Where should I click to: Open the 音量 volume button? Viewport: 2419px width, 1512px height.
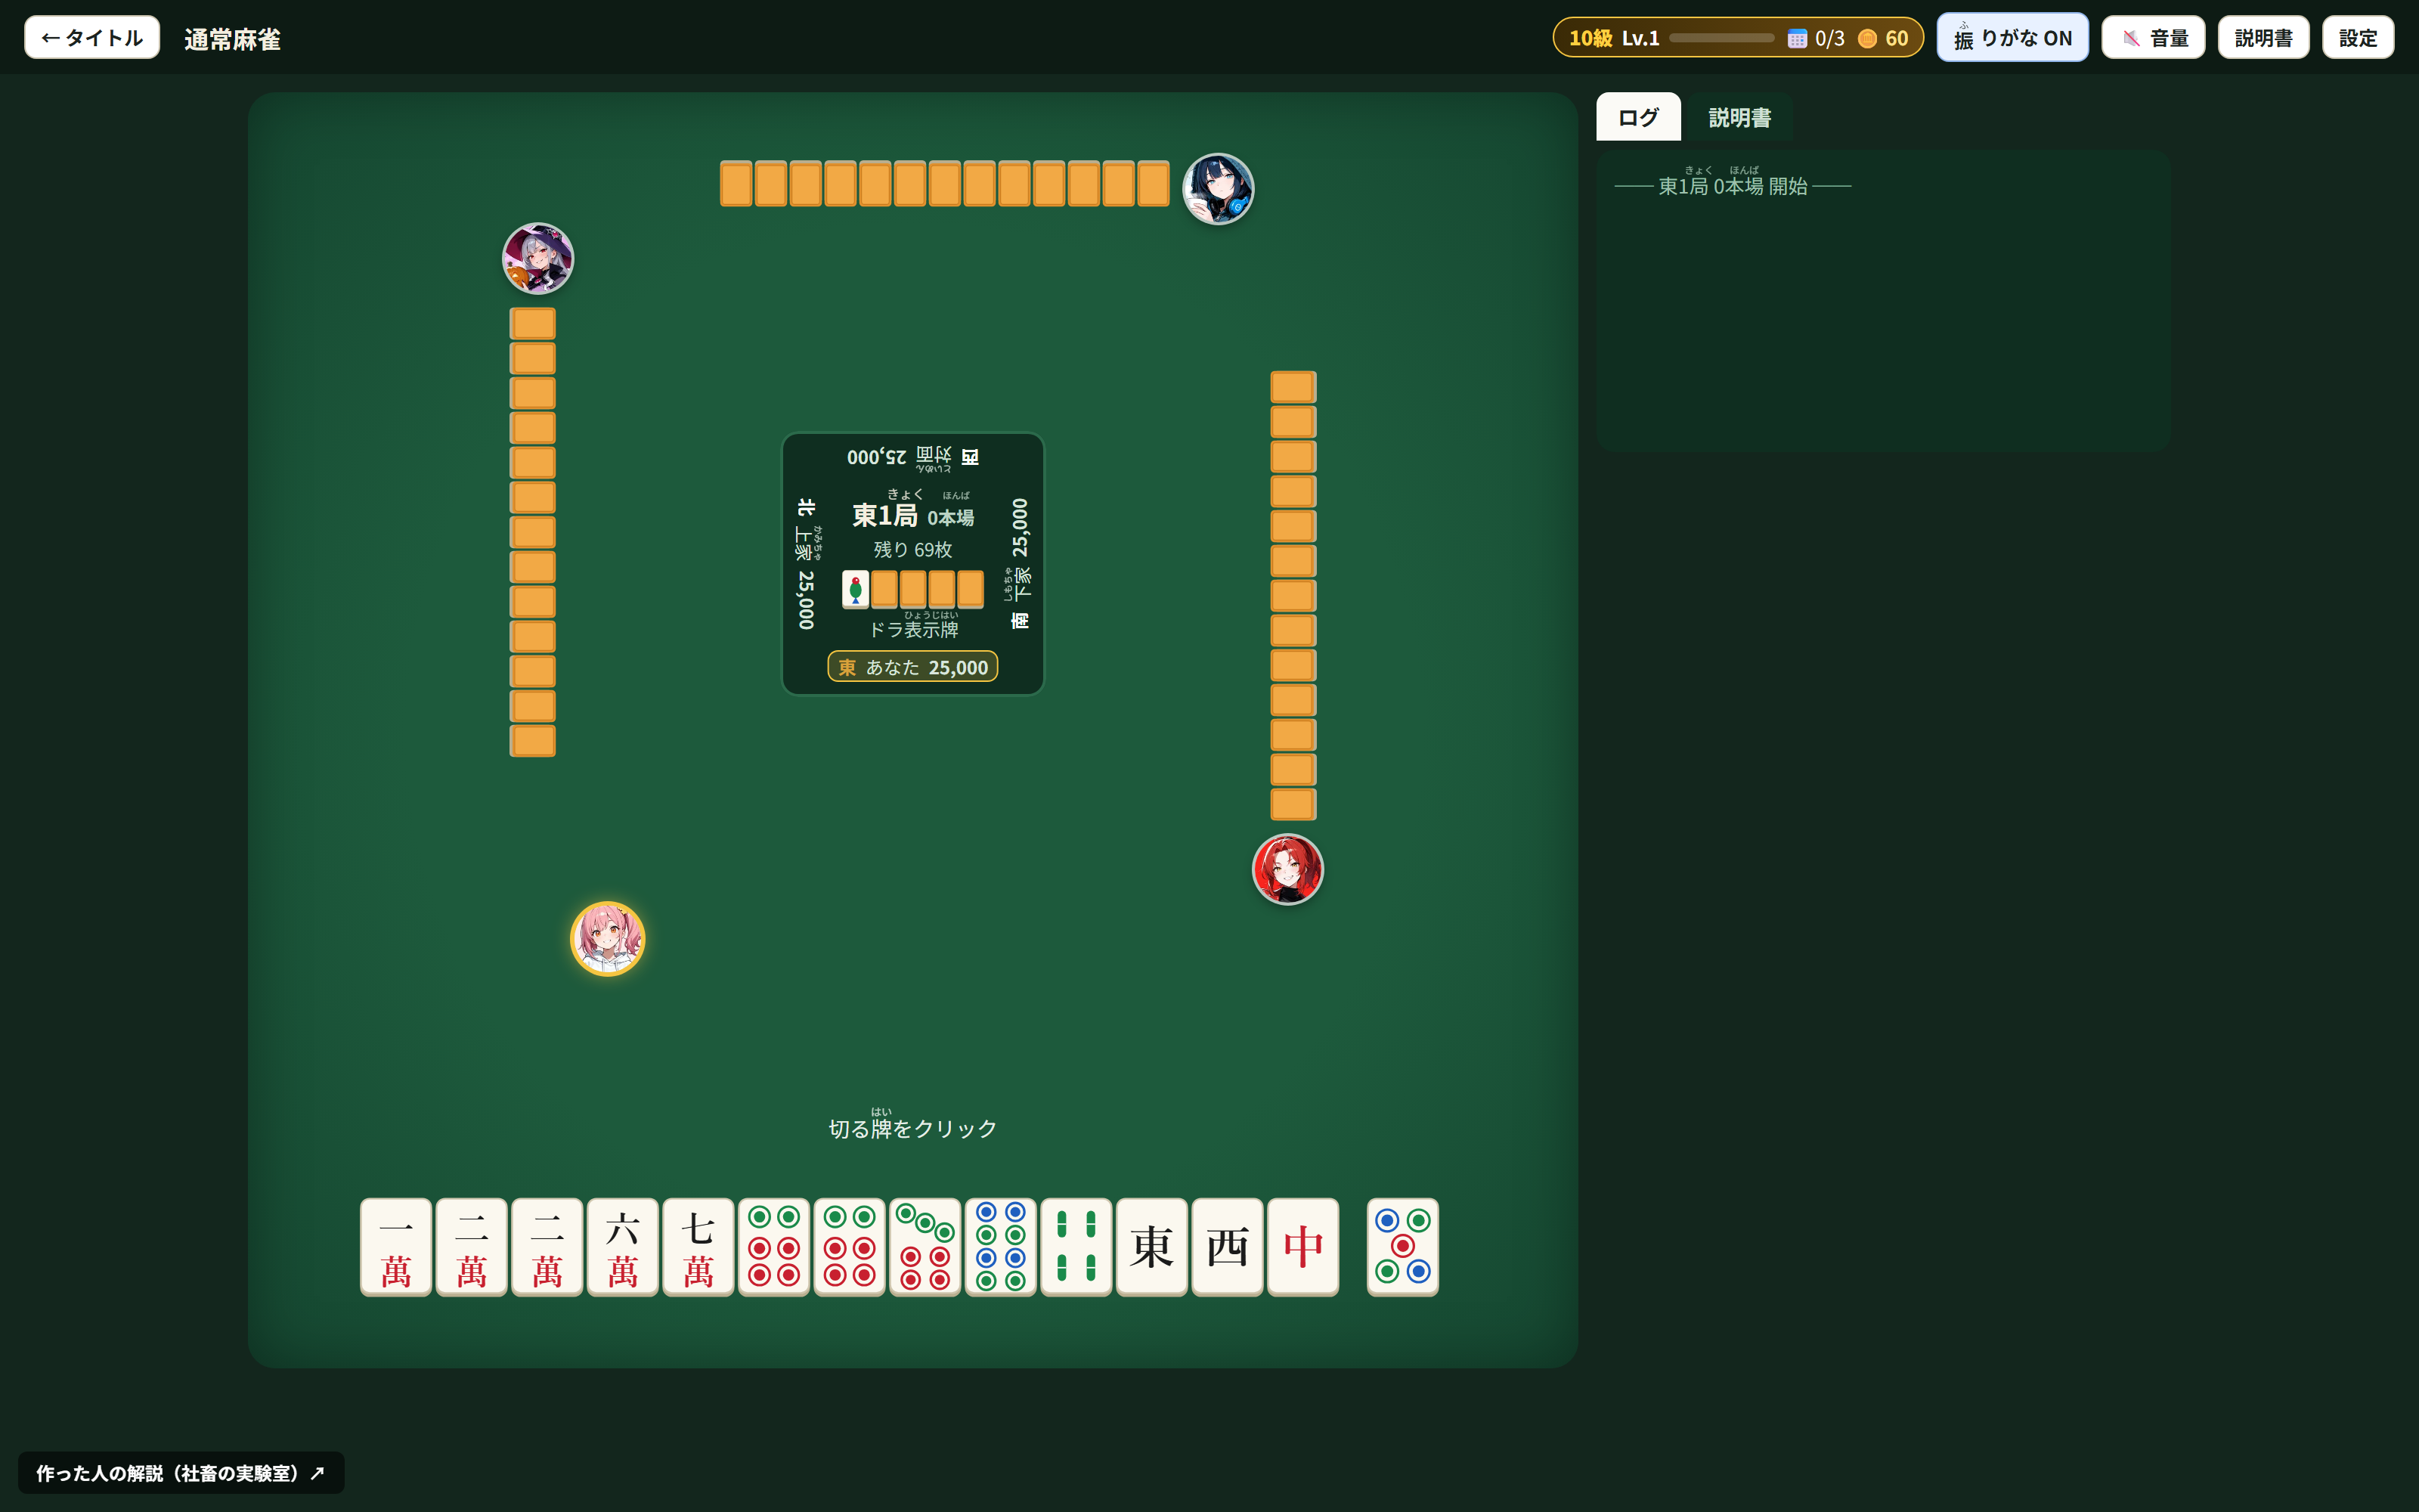[x=2153, y=38]
